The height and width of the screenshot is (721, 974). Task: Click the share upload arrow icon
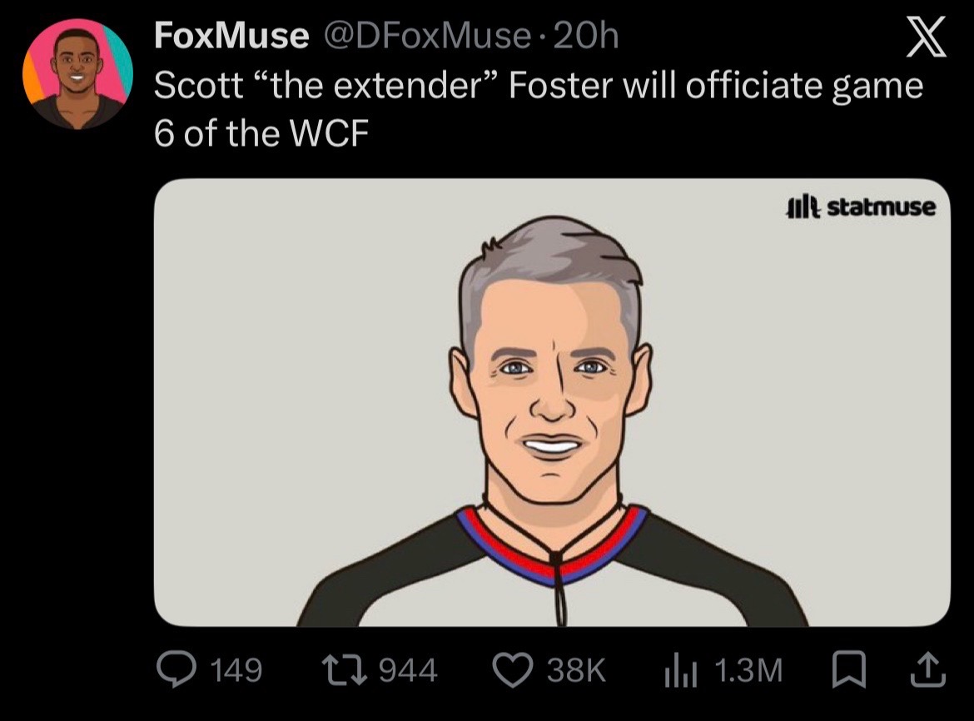pyautogui.click(x=928, y=669)
